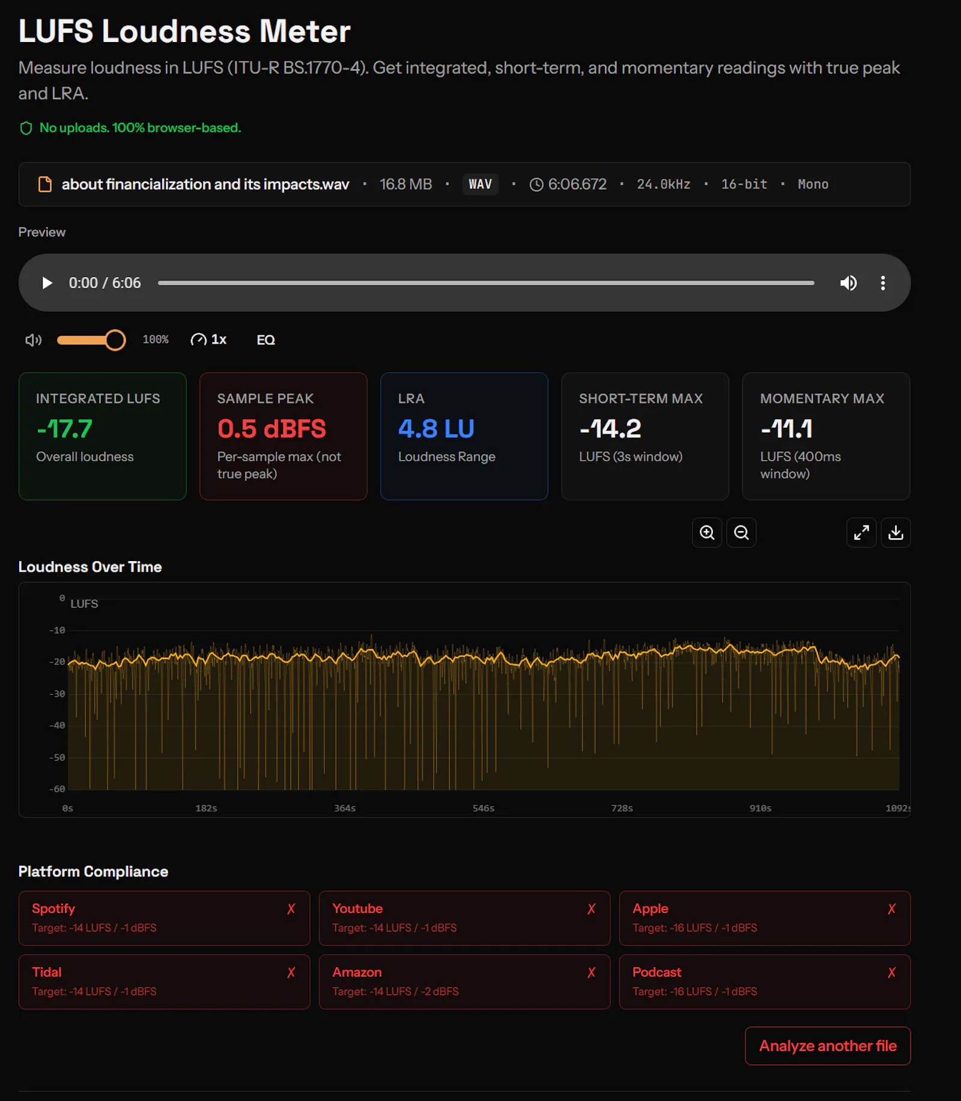Click the X mark on Podcast card
Screen dimensions: 961x1101
892,972
